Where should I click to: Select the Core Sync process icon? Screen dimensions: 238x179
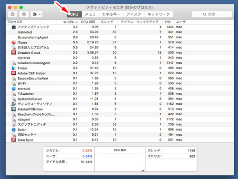coord(14,140)
